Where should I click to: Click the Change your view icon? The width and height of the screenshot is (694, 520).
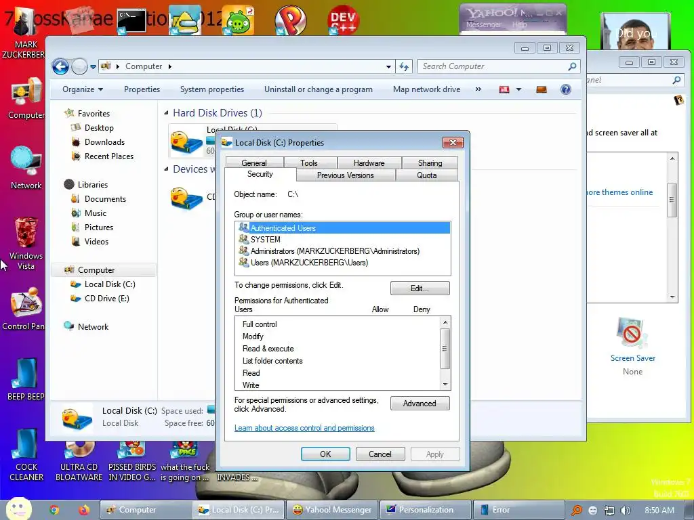(504, 90)
